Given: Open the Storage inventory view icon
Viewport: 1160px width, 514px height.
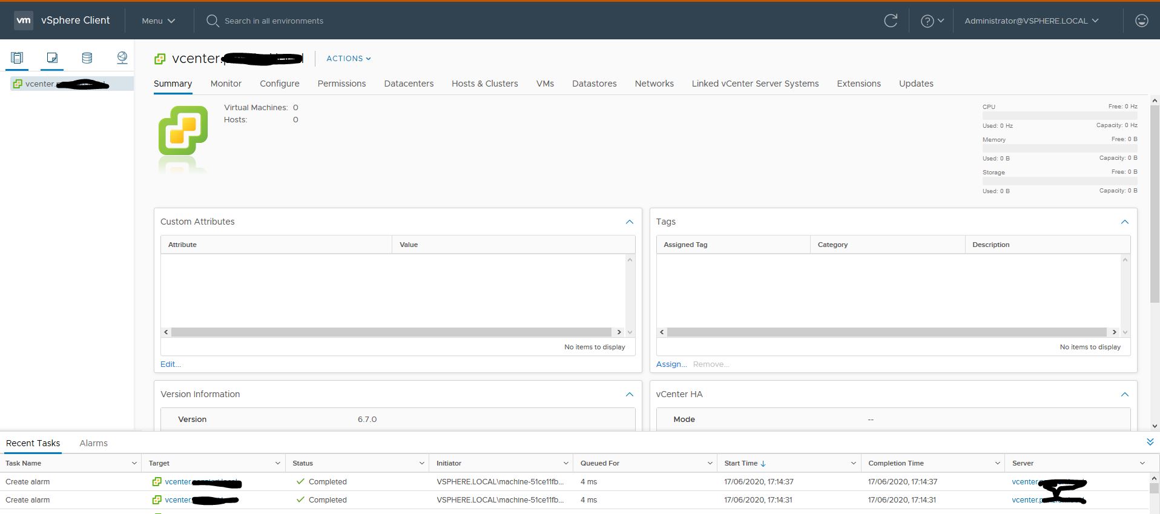Looking at the screenshot, I should (87, 58).
